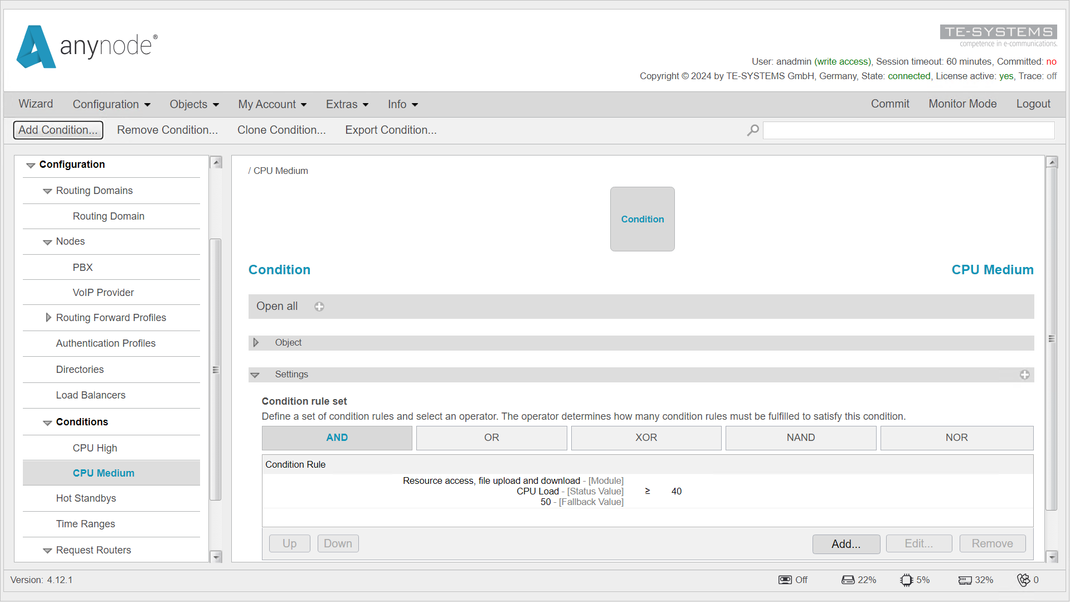Collapse the Settings section
Image resolution: width=1070 pixels, height=602 pixels.
coord(256,374)
